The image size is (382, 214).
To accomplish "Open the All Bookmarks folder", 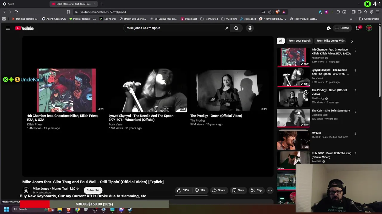I will click(369, 19).
